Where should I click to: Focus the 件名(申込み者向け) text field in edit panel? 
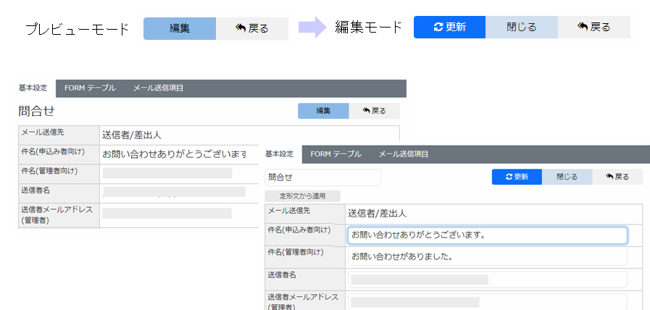(x=487, y=235)
